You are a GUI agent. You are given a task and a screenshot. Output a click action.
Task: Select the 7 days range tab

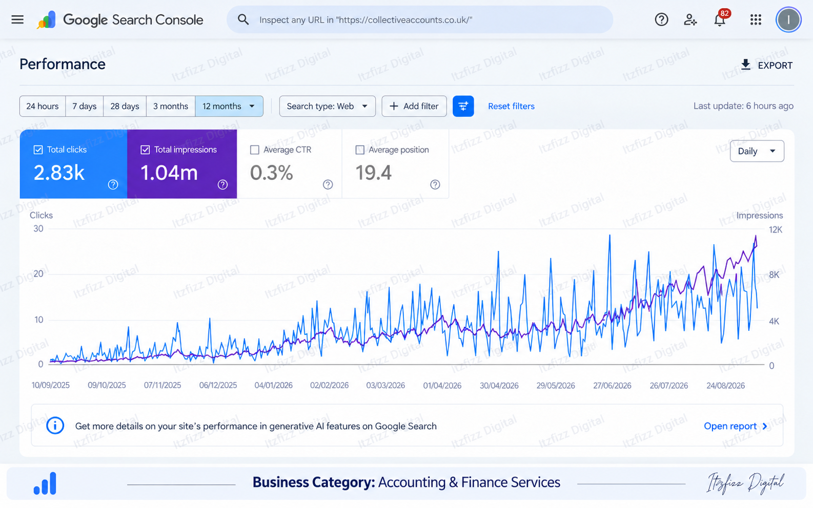[85, 106]
